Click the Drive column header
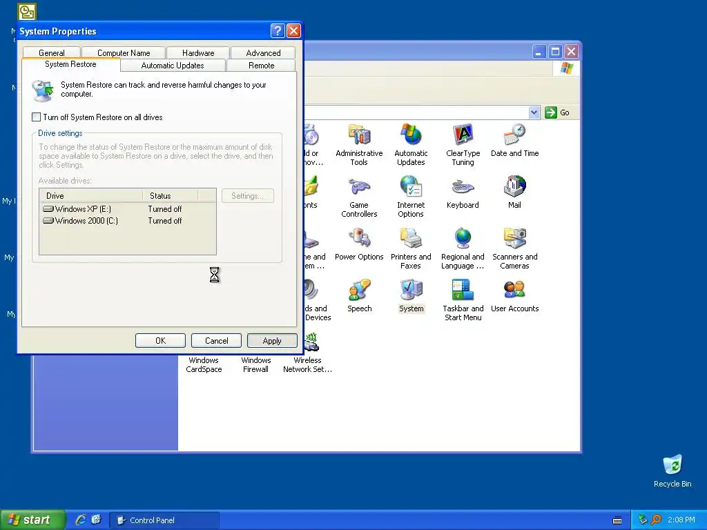This screenshot has height=530, width=707. [91, 195]
